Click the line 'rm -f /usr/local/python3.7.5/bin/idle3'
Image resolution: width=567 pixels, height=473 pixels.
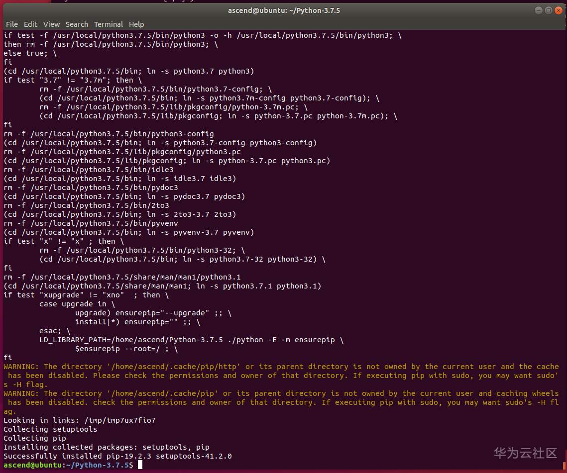[x=89, y=170]
